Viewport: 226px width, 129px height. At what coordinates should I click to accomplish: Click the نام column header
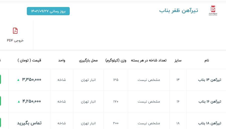[x=206, y=60]
